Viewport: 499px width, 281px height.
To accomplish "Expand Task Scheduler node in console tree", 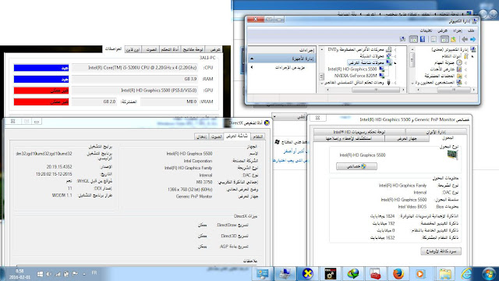I will pos(466,62).
